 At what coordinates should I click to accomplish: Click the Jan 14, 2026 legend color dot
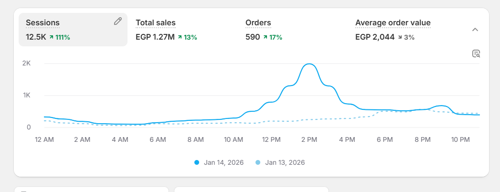point(197,162)
